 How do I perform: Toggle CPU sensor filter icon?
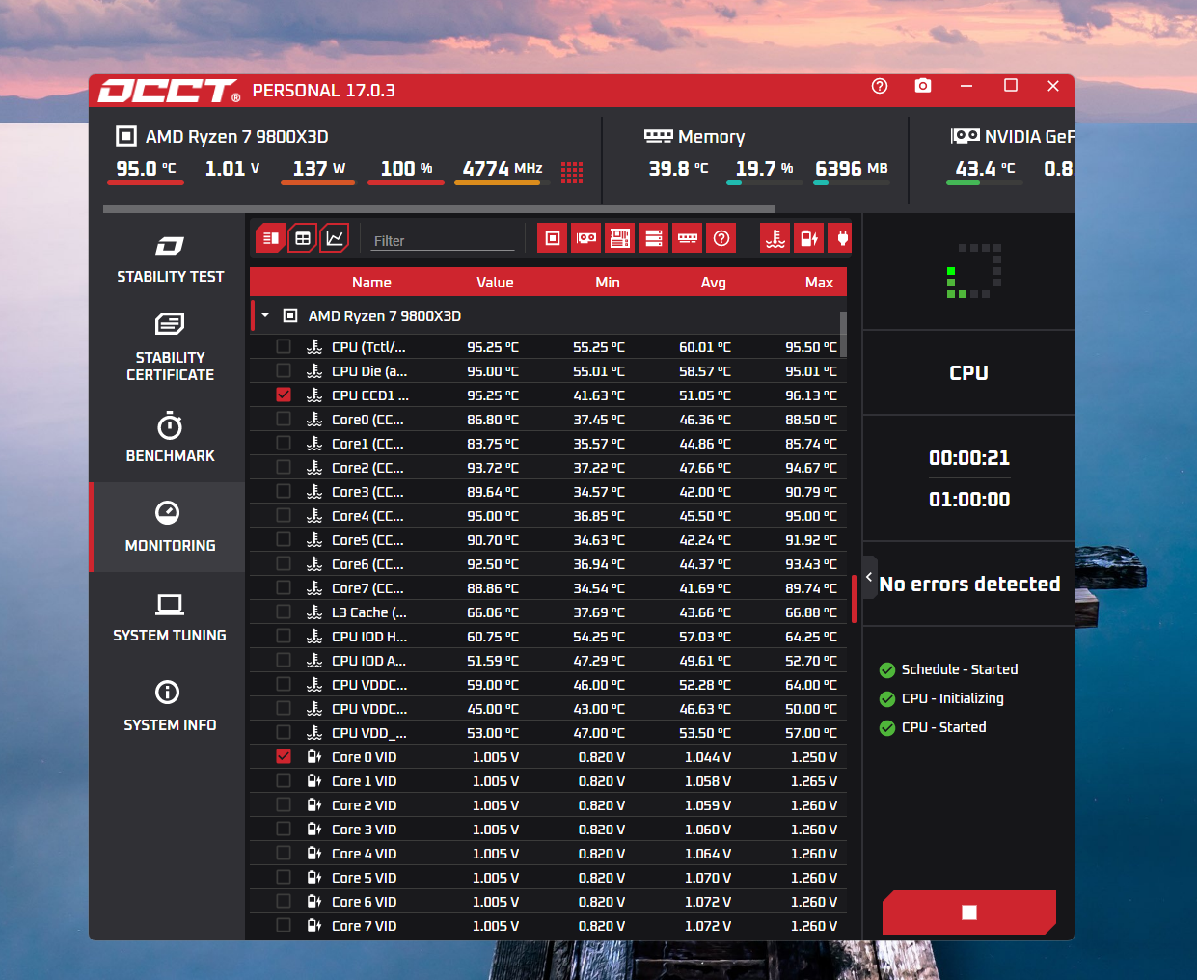pos(553,238)
